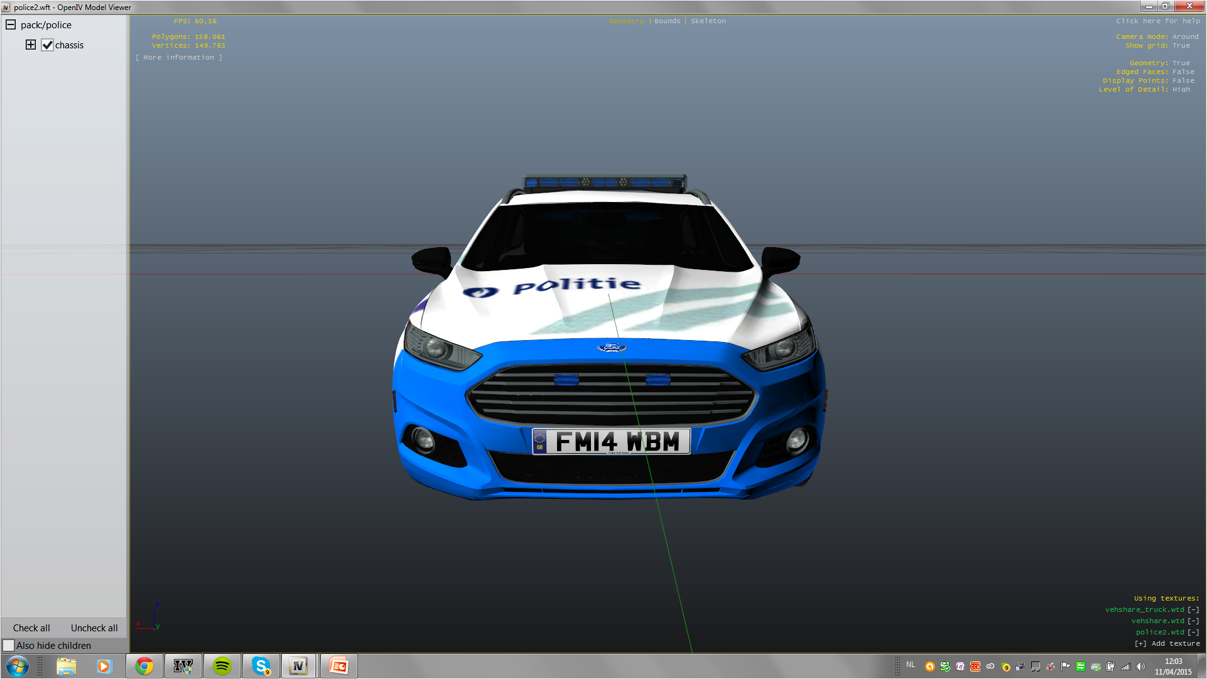Image resolution: width=1207 pixels, height=679 pixels.
Task: Click the green arrows sync tray icon
Action: (x=1081, y=666)
